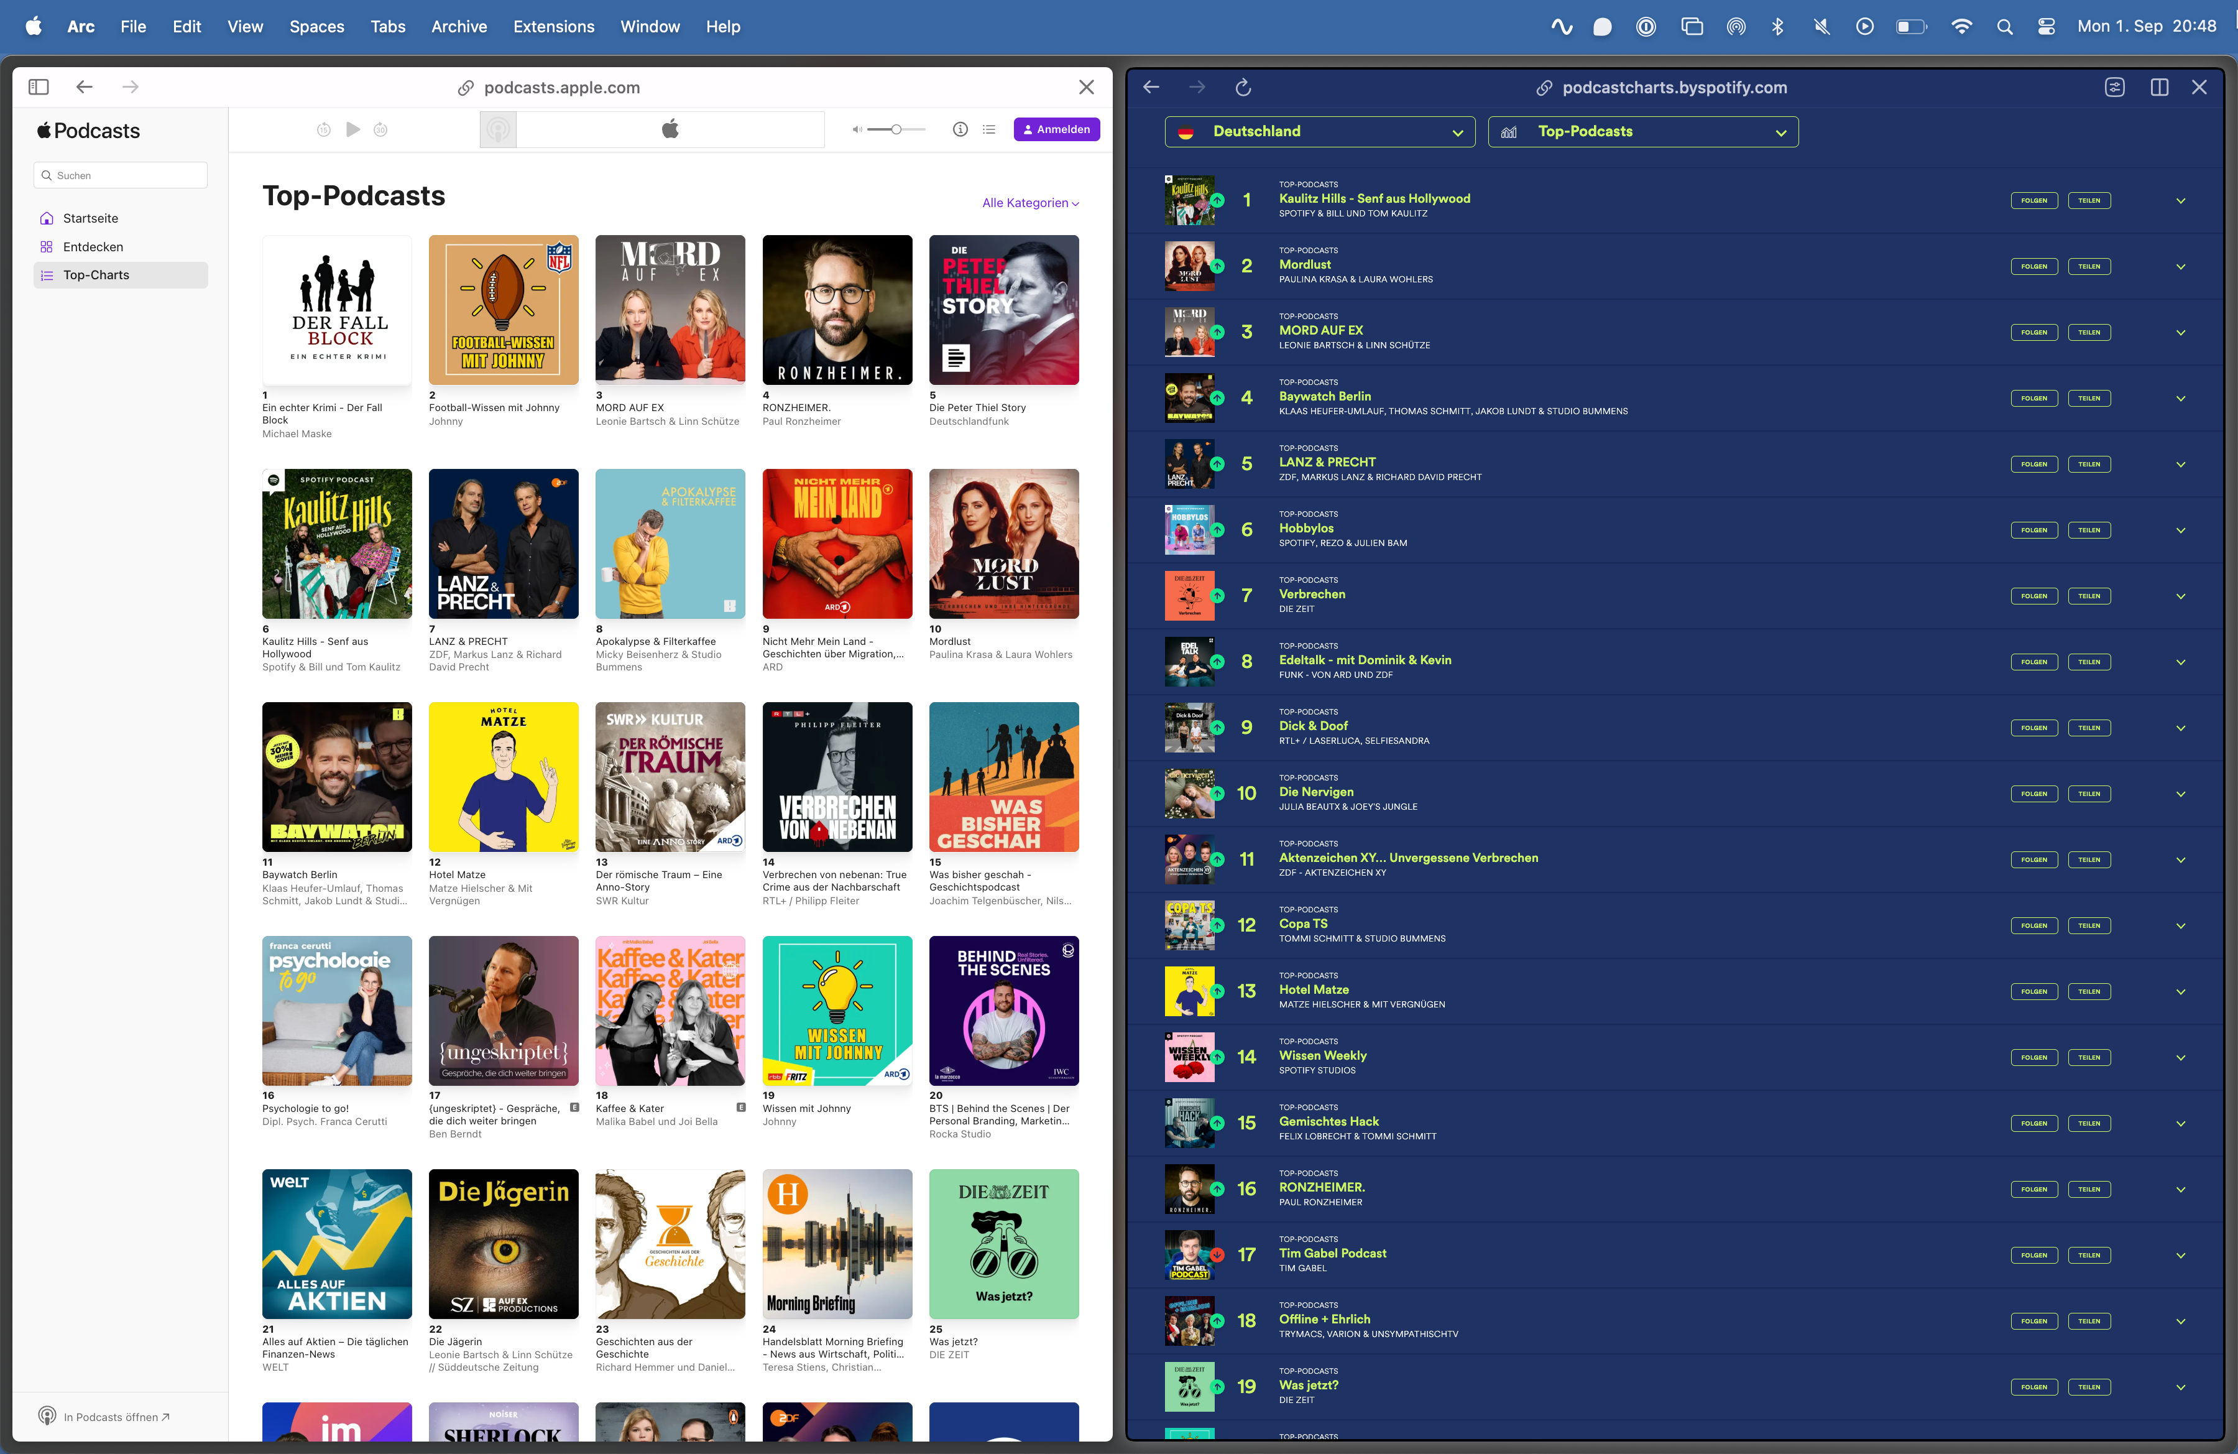The width and height of the screenshot is (2238, 1454).
Task: Open the Deutschland country dropdown
Action: (1319, 132)
